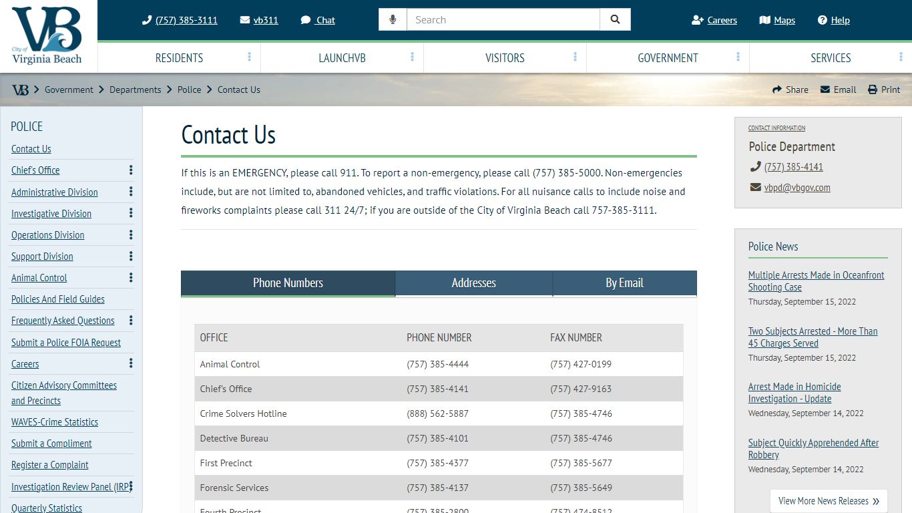Click View More News Releases button

coord(829,501)
